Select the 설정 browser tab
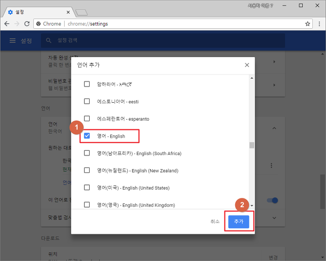Image resolution: width=326 pixels, height=261 pixels. pos(39,13)
